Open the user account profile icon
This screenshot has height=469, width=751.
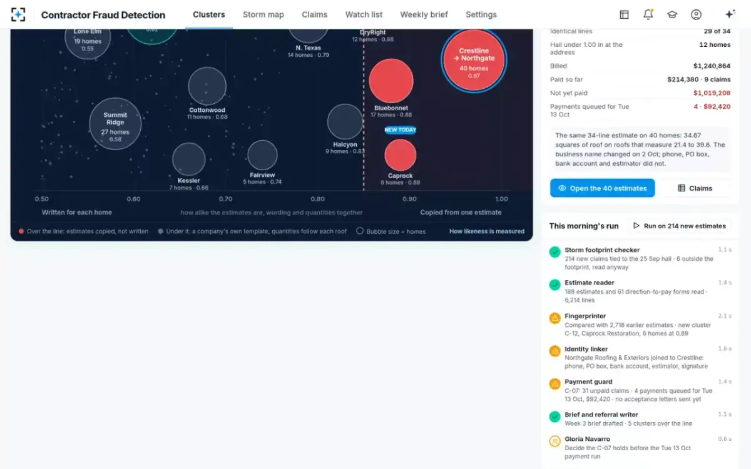(696, 14)
